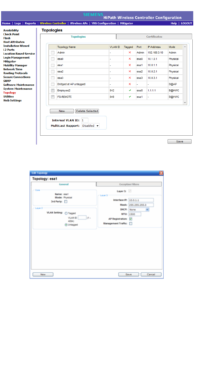The image size is (208, 366).
Task: Switch to the General tab in Edit Topology
Action: click(x=64, y=184)
